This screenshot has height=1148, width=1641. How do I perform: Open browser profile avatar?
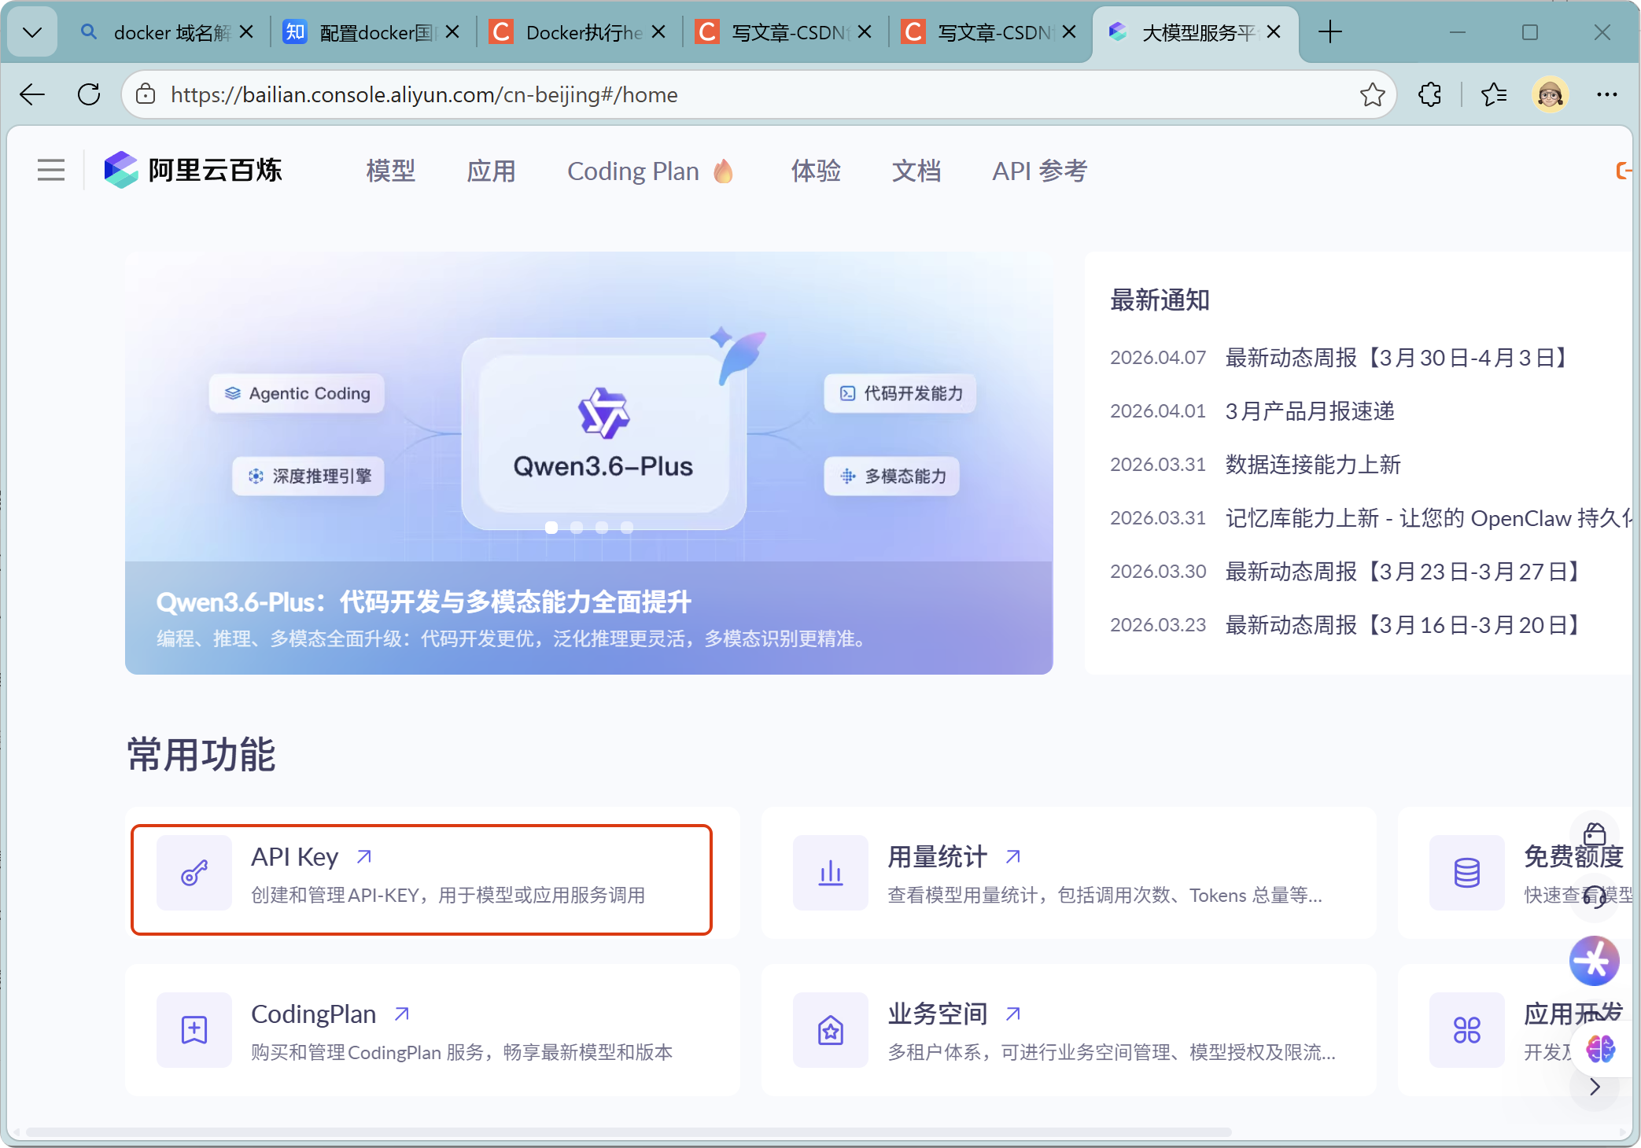[x=1550, y=94]
